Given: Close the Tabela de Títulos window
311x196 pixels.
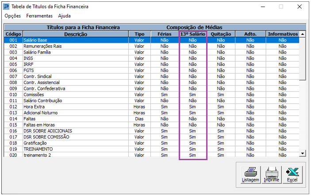Looking at the screenshot, I should 299,7.
